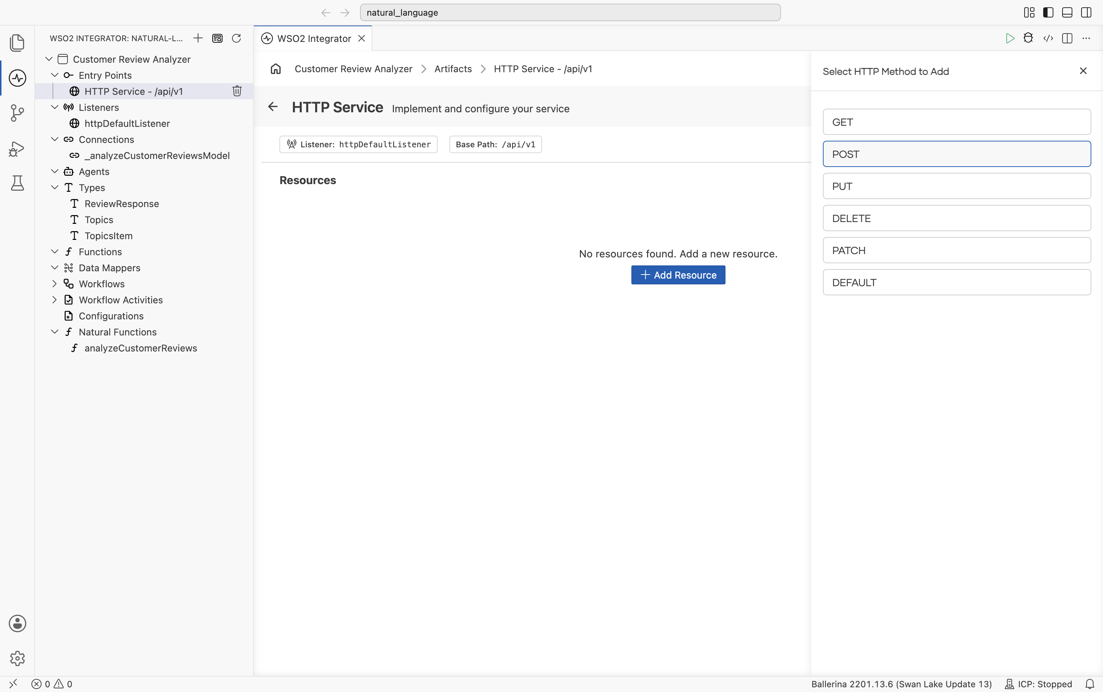Collapse the Listeners tree node
This screenshot has width=1103, height=692.
click(54, 107)
